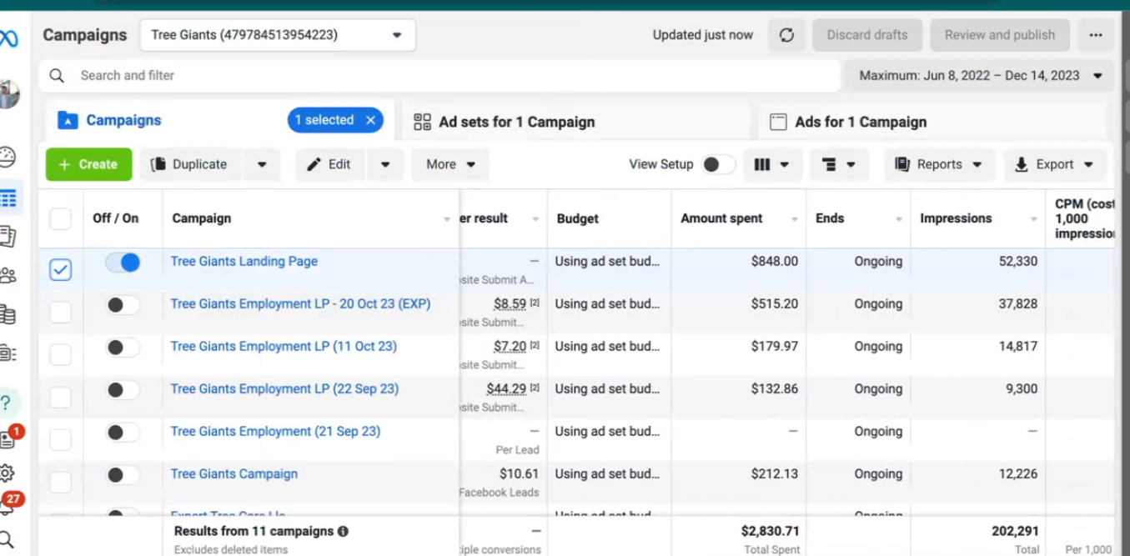Open the Settings gear in the sidebar
Image resolution: width=1130 pixels, height=556 pixels.
(7, 473)
